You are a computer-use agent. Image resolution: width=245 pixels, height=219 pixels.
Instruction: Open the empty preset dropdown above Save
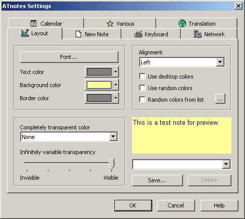click(x=181, y=164)
